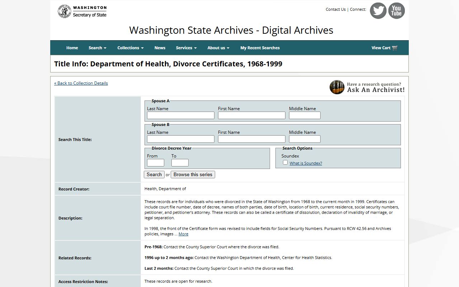Open the YouTube link icon
This screenshot has width=459, height=287.
click(396, 11)
